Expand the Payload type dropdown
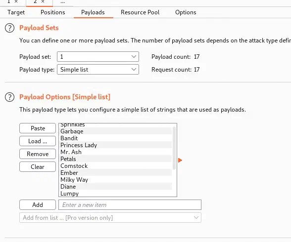 pyautogui.click(x=98, y=70)
